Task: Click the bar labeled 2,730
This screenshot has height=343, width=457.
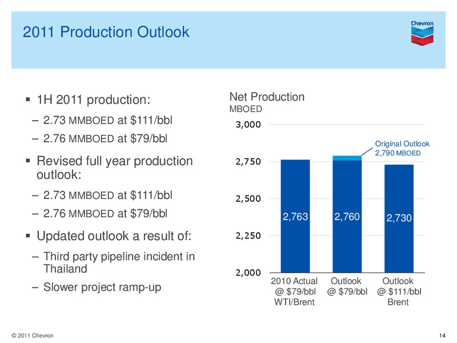Action: click(399, 218)
